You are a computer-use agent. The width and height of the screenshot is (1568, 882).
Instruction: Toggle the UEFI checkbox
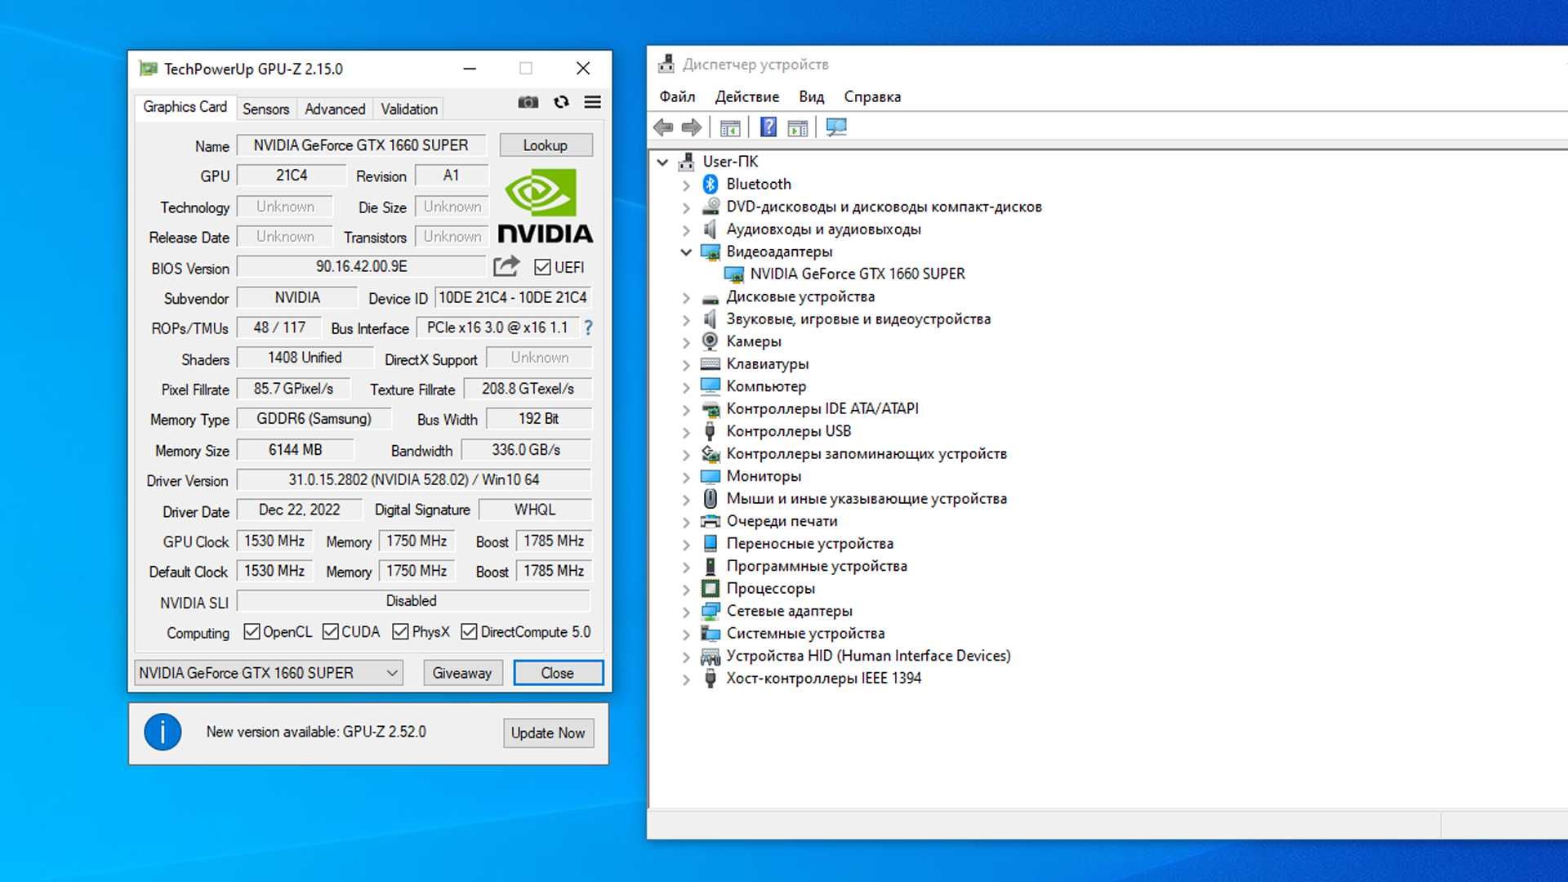pyautogui.click(x=542, y=267)
